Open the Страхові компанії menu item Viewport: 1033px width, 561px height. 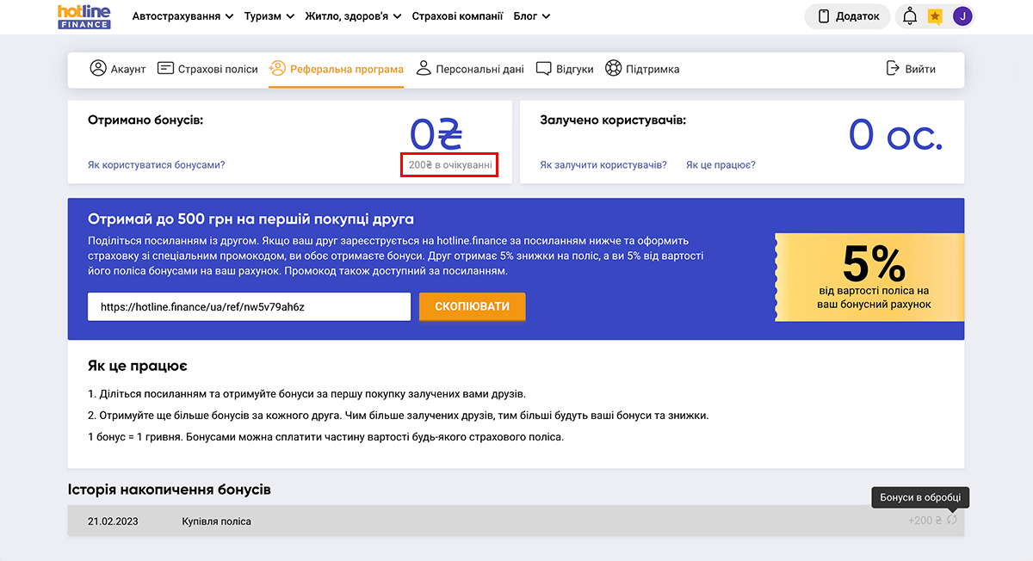pos(457,16)
